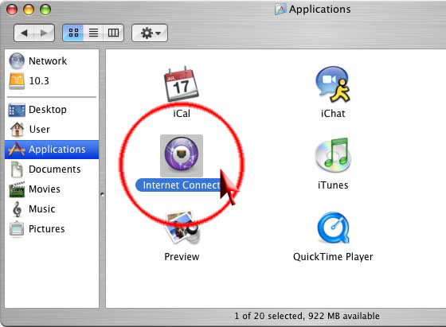The image size is (446, 327).
Task: Click the iChat name label
Action: pos(333,114)
